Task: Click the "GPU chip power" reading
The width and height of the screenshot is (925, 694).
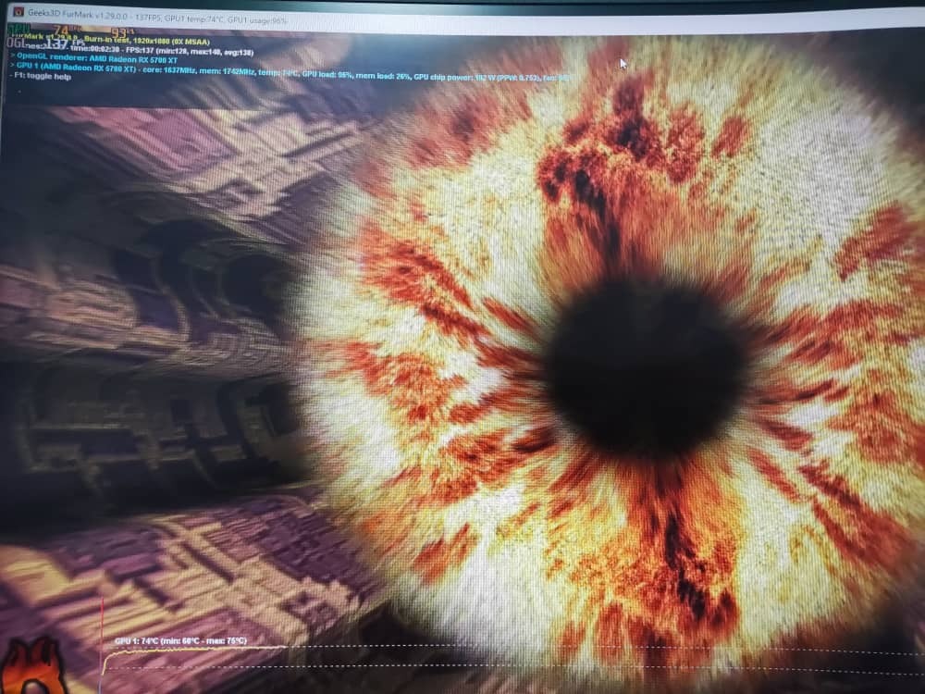Action: click(x=462, y=77)
